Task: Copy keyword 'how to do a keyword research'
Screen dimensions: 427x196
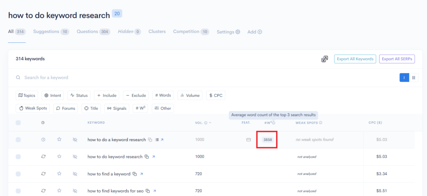Action: click(x=150, y=140)
